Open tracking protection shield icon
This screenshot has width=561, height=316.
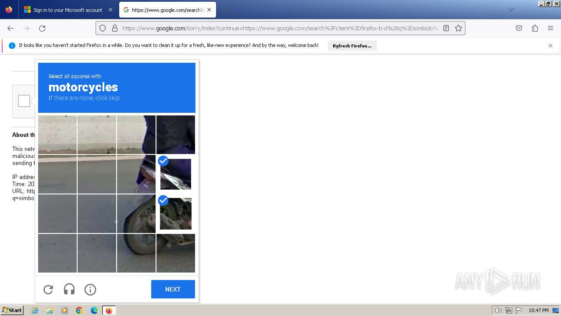[x=103, y=28]
